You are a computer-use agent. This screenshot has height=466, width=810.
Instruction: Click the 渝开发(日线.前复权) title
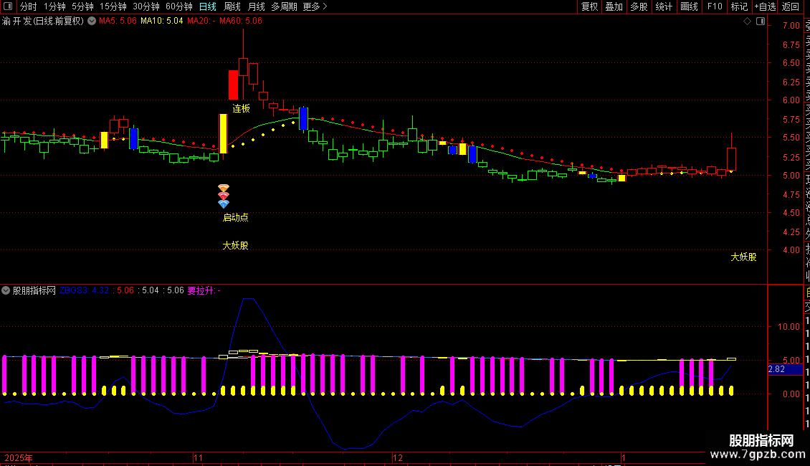(x=43, y=21)
